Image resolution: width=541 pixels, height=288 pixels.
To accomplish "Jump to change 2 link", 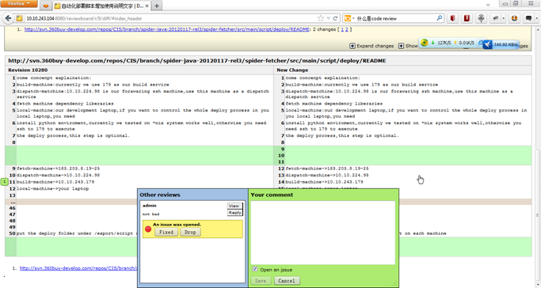I will point(347,29).
